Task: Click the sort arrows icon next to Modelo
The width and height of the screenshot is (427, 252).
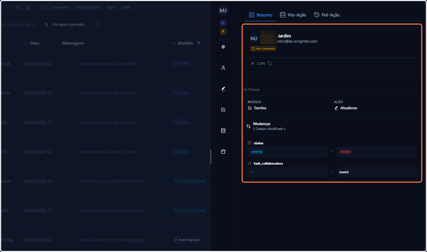Action: tap(174, 43)
